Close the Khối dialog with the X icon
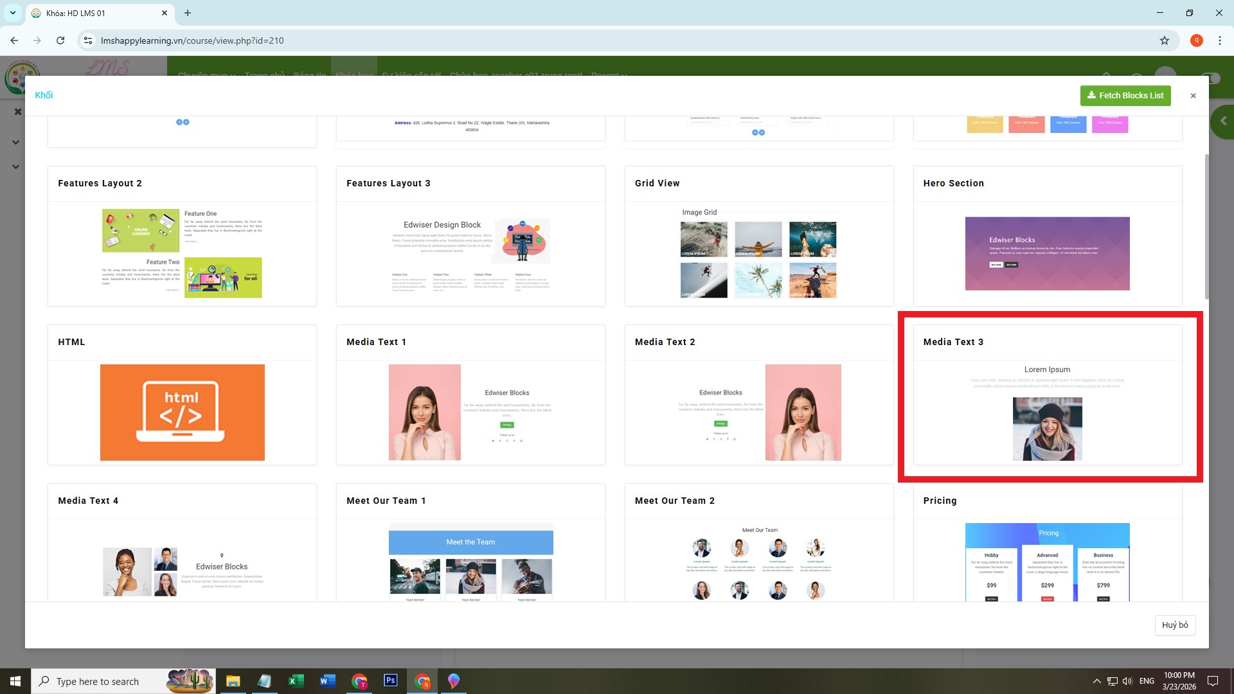The width and height of the screenshot is (1234, 694). tap(1193, 96)
